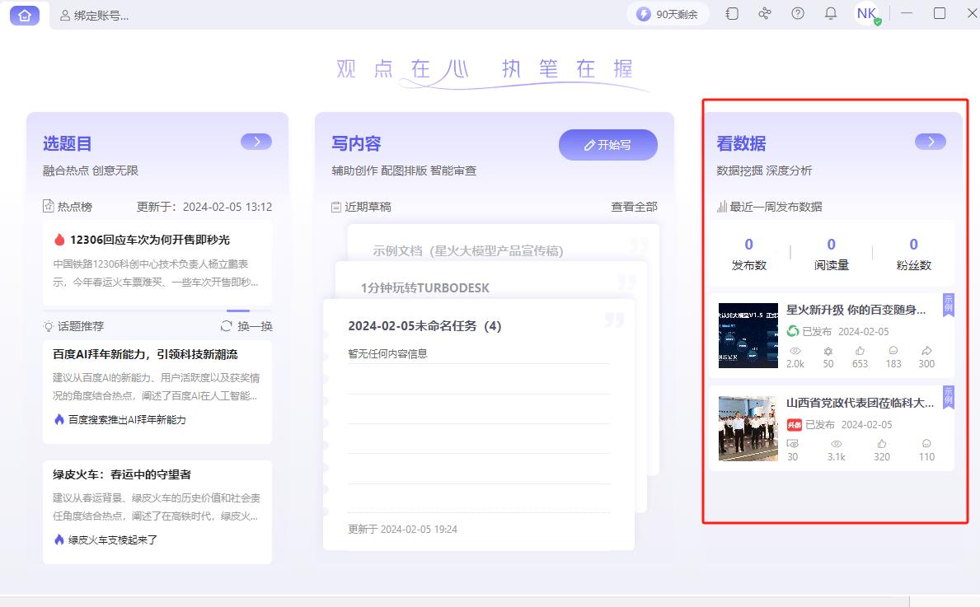Expand the 选题目 panel via its arrow
Image resolution: width=980 pixels, height=607 pixels.
[256, 142]
